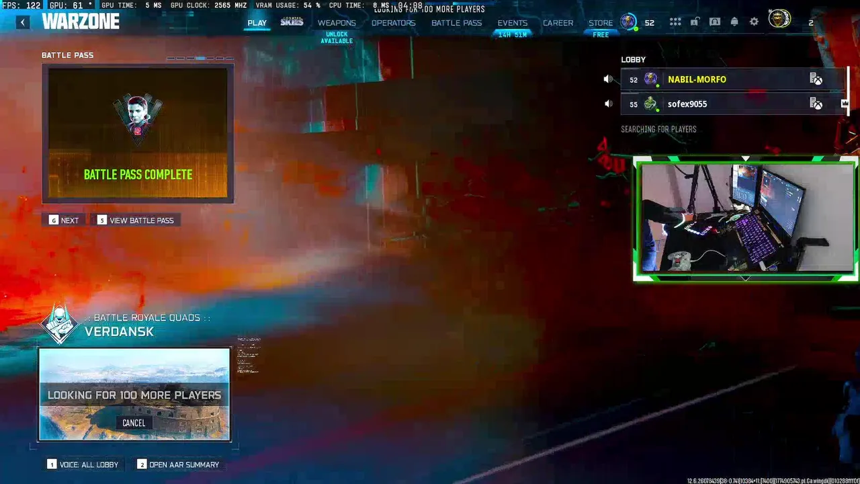Select sofex9055 in the lobby list
Screen dimensions: 860x484
(x=734, y=104)
